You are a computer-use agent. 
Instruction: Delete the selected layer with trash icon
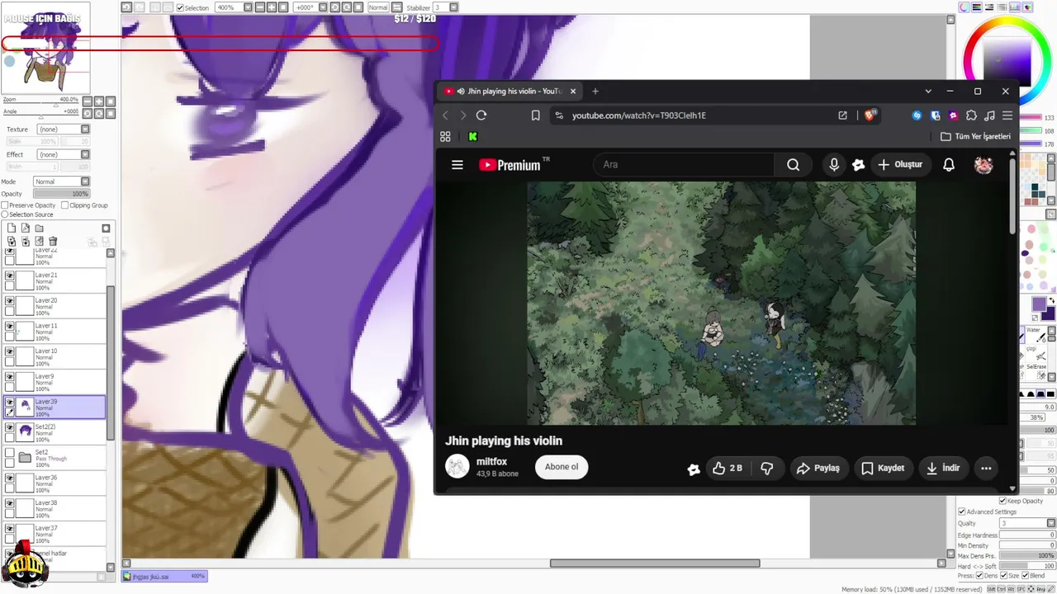click(x=53, y=242)
